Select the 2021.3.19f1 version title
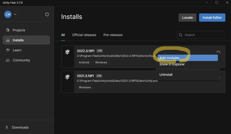 pyautogui.click(x=85, y=76)
